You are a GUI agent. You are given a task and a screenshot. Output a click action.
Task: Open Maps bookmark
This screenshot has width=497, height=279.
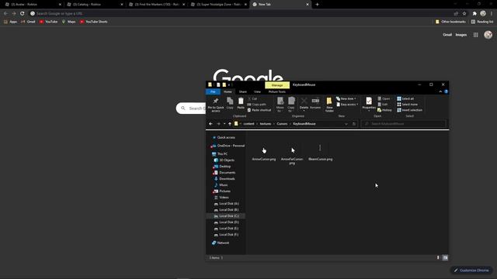[68, 22]
